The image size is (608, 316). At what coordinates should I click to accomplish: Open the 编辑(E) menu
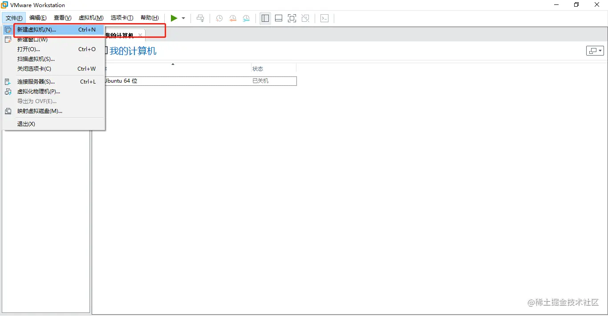(x=38, y=18)
